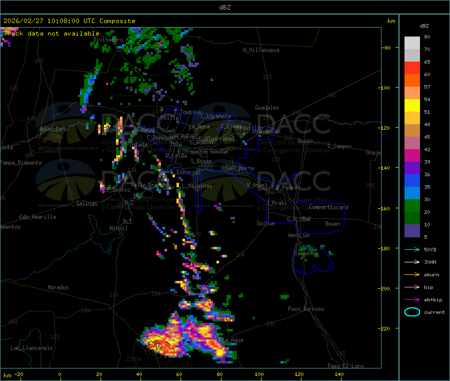Click the 'Track data not available' message
The image size is (450, 381).
[x=51, y=34]
